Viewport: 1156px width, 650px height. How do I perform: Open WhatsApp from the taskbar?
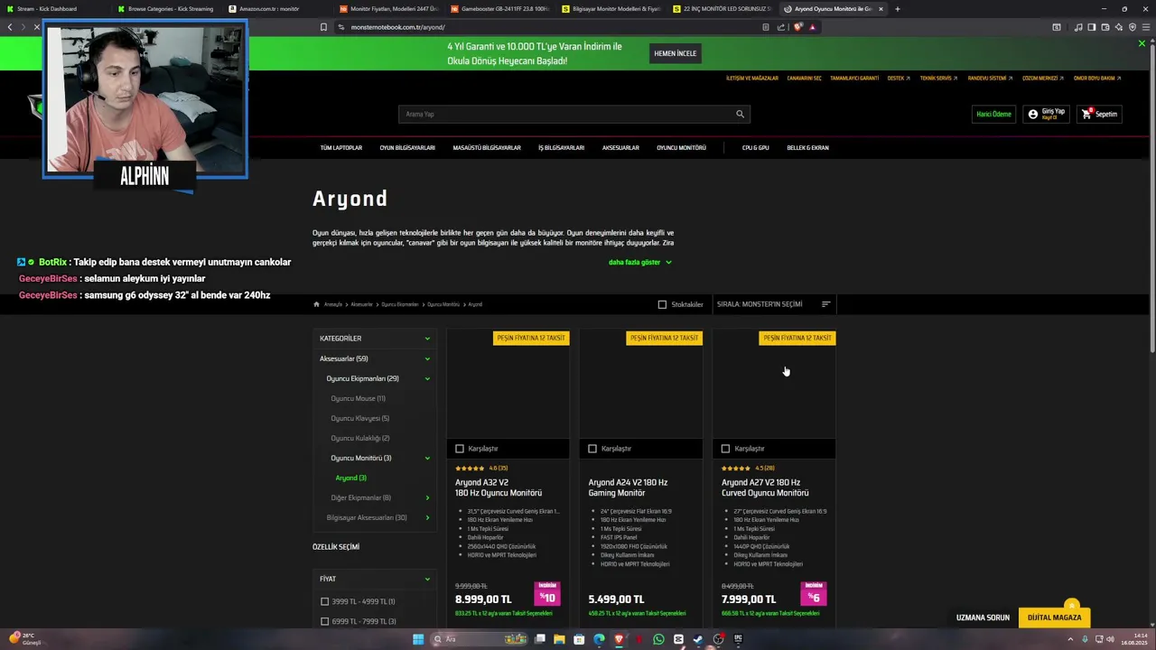click(658, 639)
